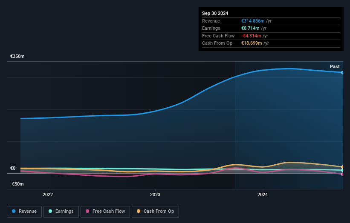Viewport: 350px width, 223px height.
Task: Click the €8.714m earnings value
Action: (x=250, y=28)
